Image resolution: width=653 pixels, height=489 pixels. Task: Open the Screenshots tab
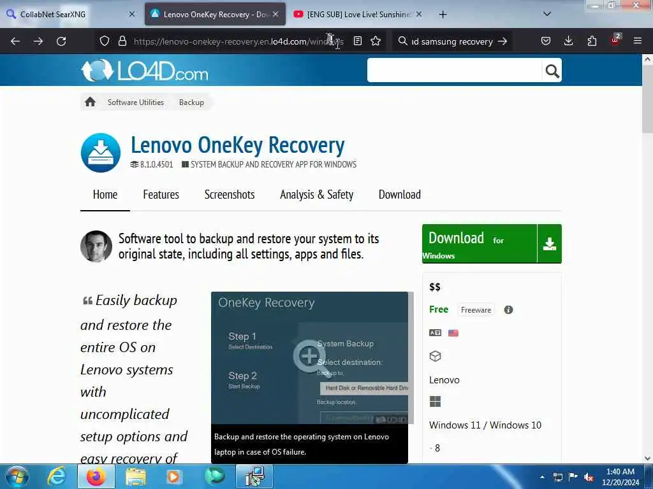point(230,195)
